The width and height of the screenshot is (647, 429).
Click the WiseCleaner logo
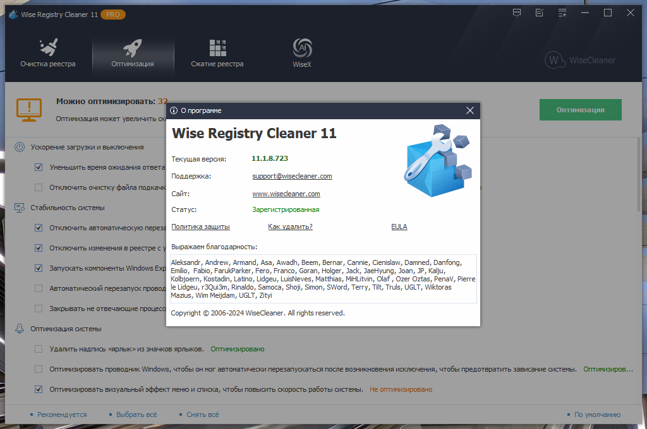(580, 60)
